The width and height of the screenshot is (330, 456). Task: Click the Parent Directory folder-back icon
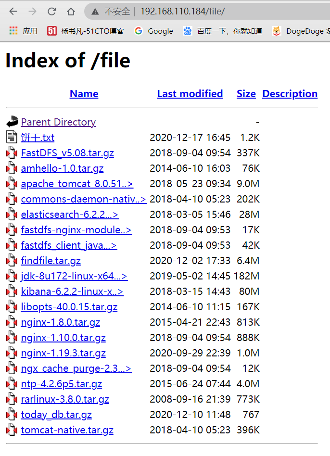pos(12,122)
